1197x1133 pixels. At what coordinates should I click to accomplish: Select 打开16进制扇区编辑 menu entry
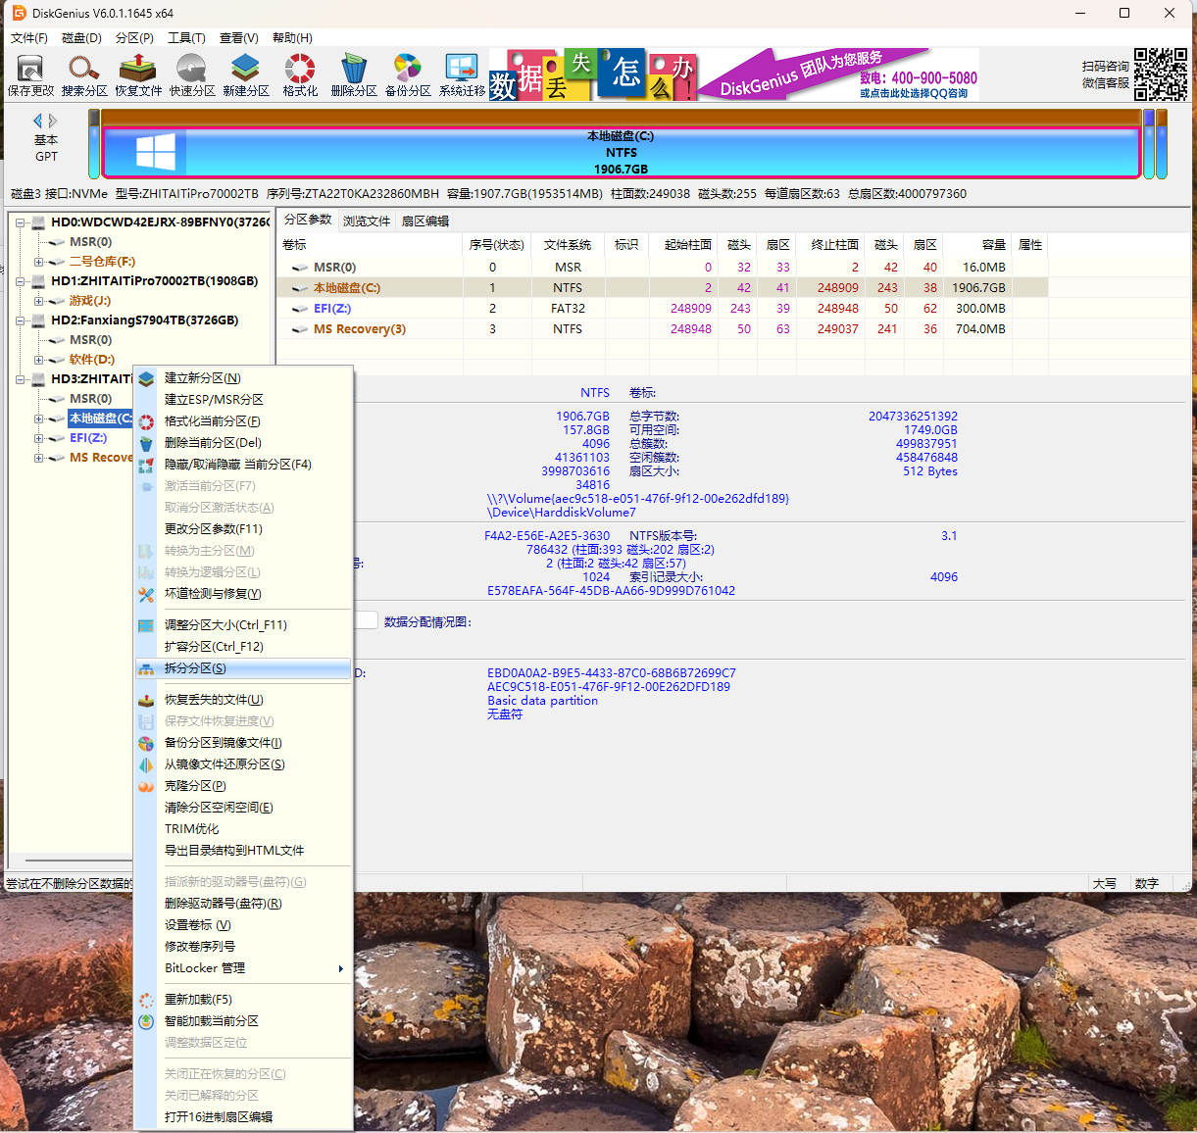[243, 1117]
